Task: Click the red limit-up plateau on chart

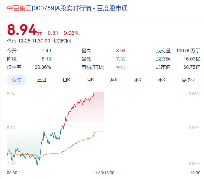Action: pos(99,92)
